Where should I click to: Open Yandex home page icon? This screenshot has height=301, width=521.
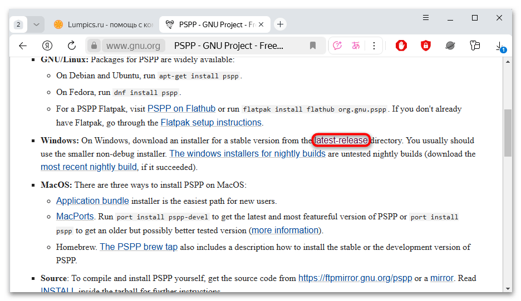[x=47, y=46]
